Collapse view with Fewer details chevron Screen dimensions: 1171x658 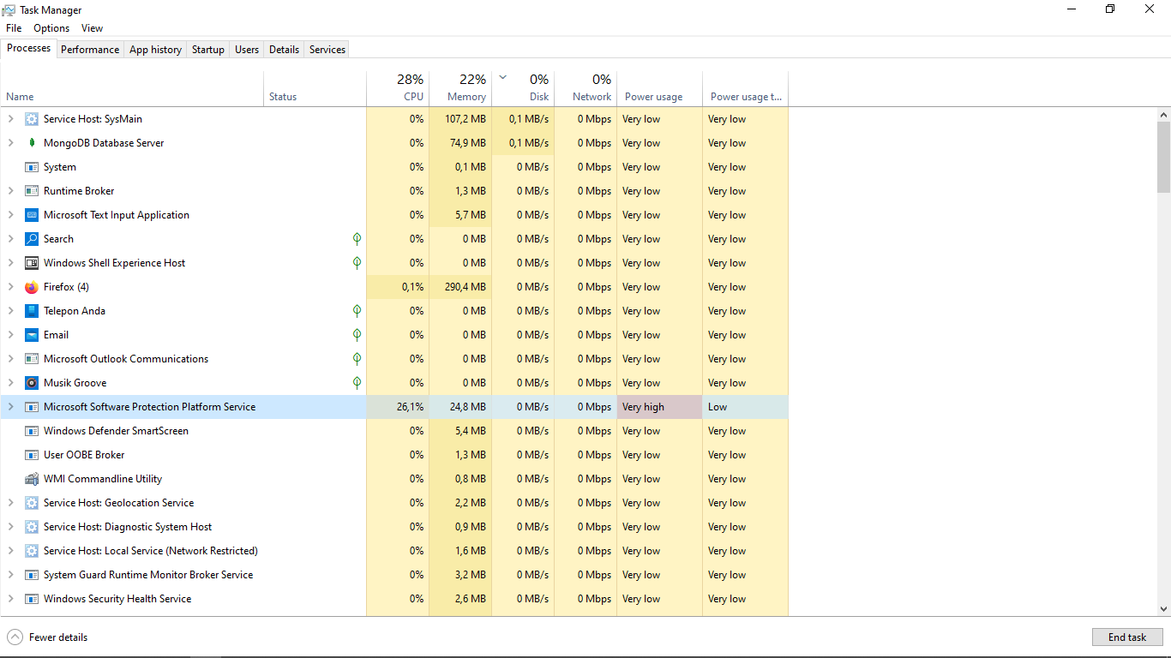[15, 637]
